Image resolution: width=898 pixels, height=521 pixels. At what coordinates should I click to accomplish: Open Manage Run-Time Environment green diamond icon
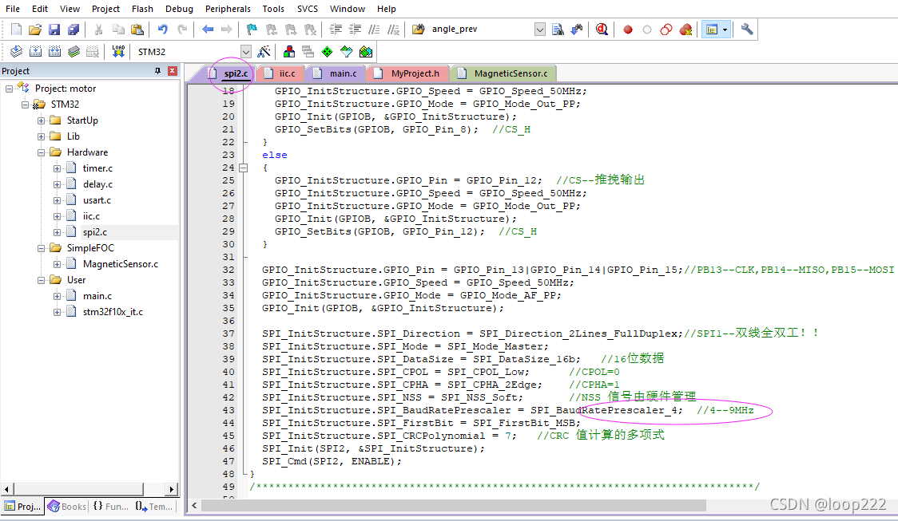point(327,52)
